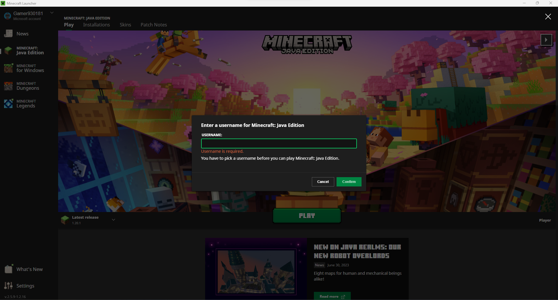Expand the Latest release version dropdown chevron
Screen dimensions: 558x300
[114, 220]
